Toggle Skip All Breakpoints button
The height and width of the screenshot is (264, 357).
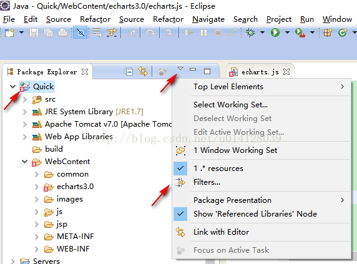(80, 32)
